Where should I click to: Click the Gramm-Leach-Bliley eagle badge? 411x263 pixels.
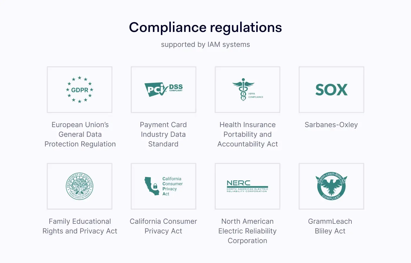pyautogui.click(x=331, y=186)
